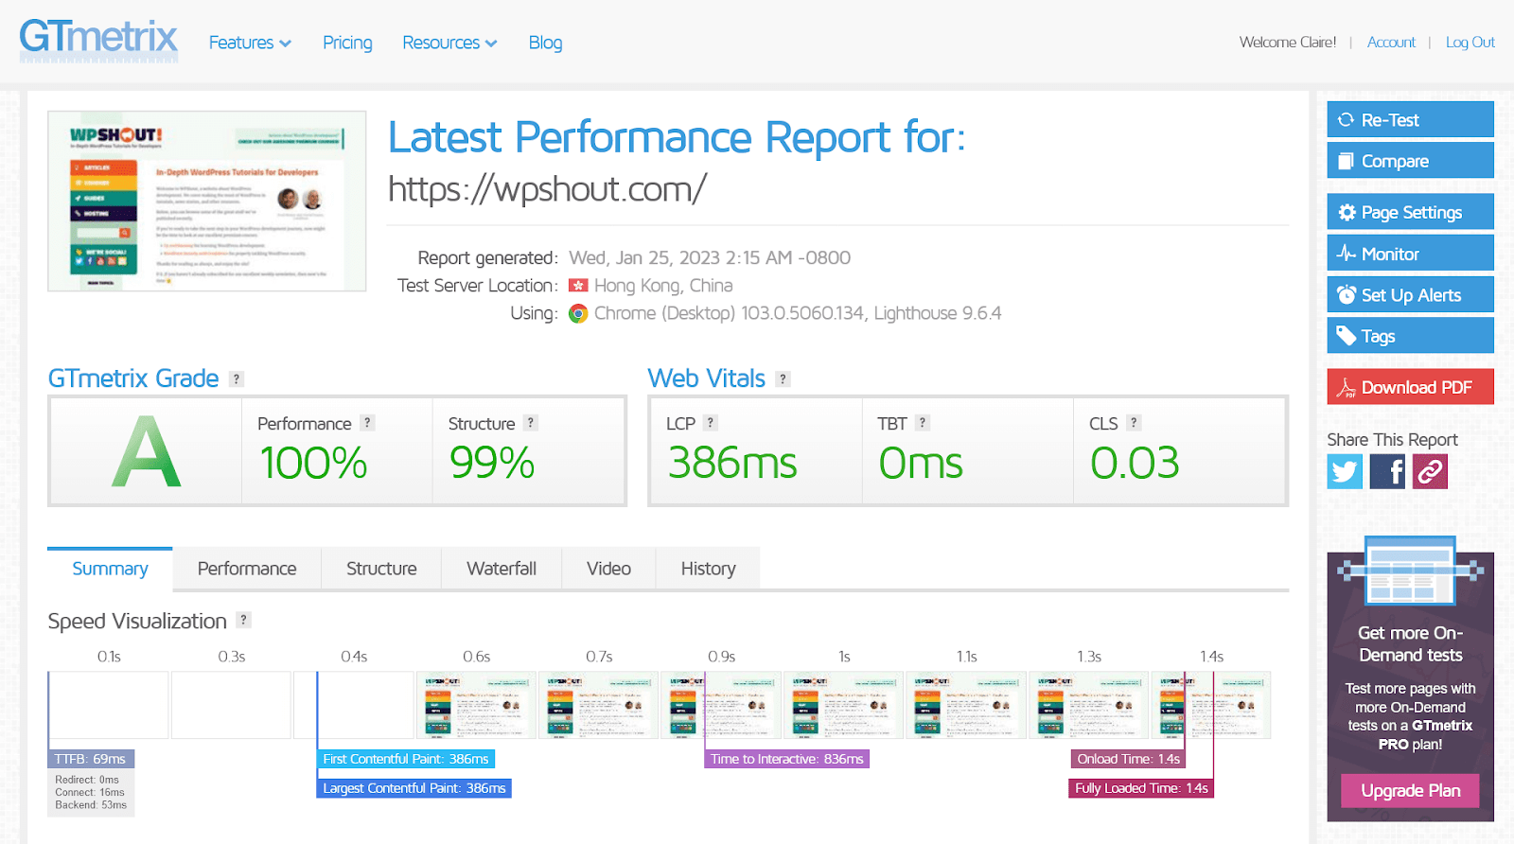Share report on Twitter
Viewport: 1514px width, 844px height.
tap(1345, 471)
